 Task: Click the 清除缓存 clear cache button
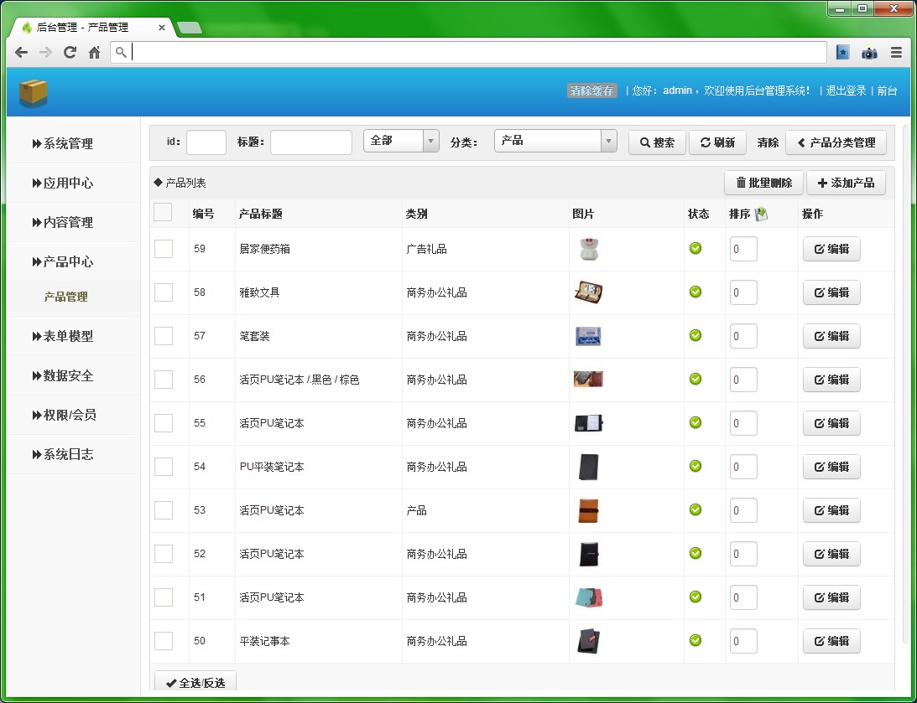coord(591,90)
